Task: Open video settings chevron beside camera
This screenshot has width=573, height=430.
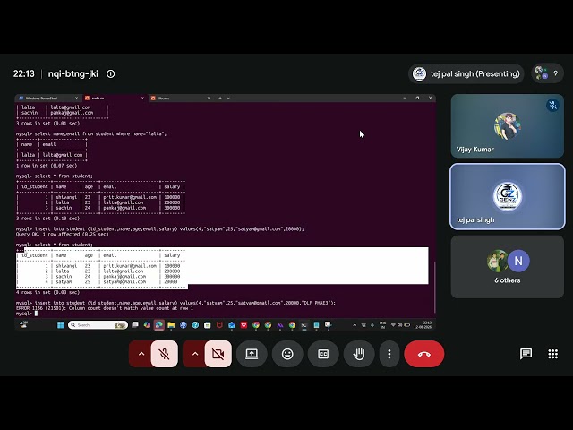Action: click(x=195, y=354)
